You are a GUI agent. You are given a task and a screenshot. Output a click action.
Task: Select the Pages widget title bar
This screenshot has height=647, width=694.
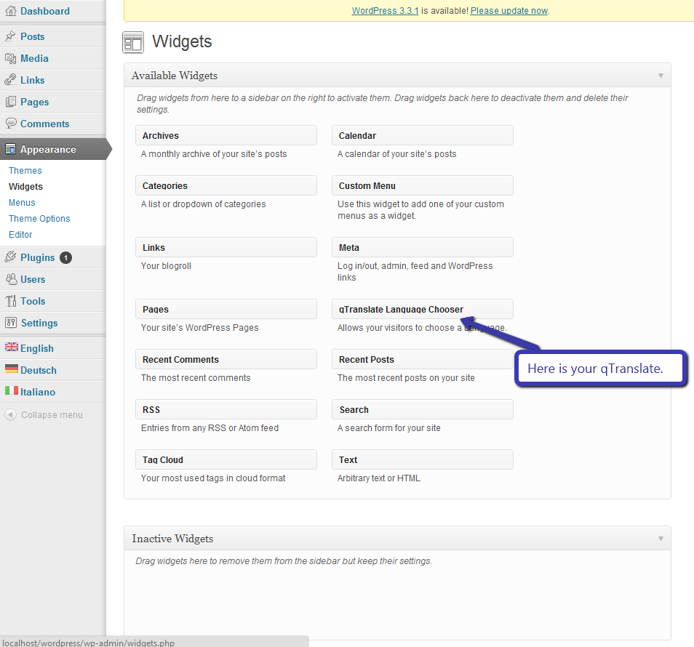coord(226,309)
